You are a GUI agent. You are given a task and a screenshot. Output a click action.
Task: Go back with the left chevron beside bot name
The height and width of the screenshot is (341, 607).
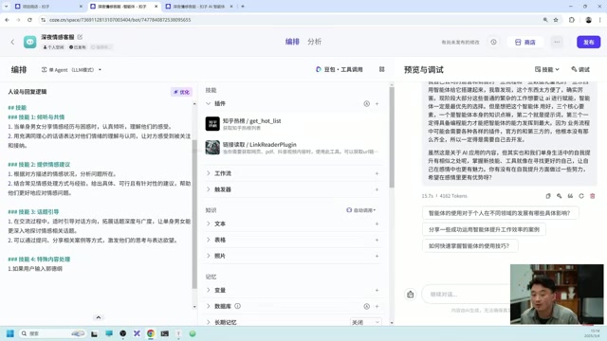(x=12, y=42)
